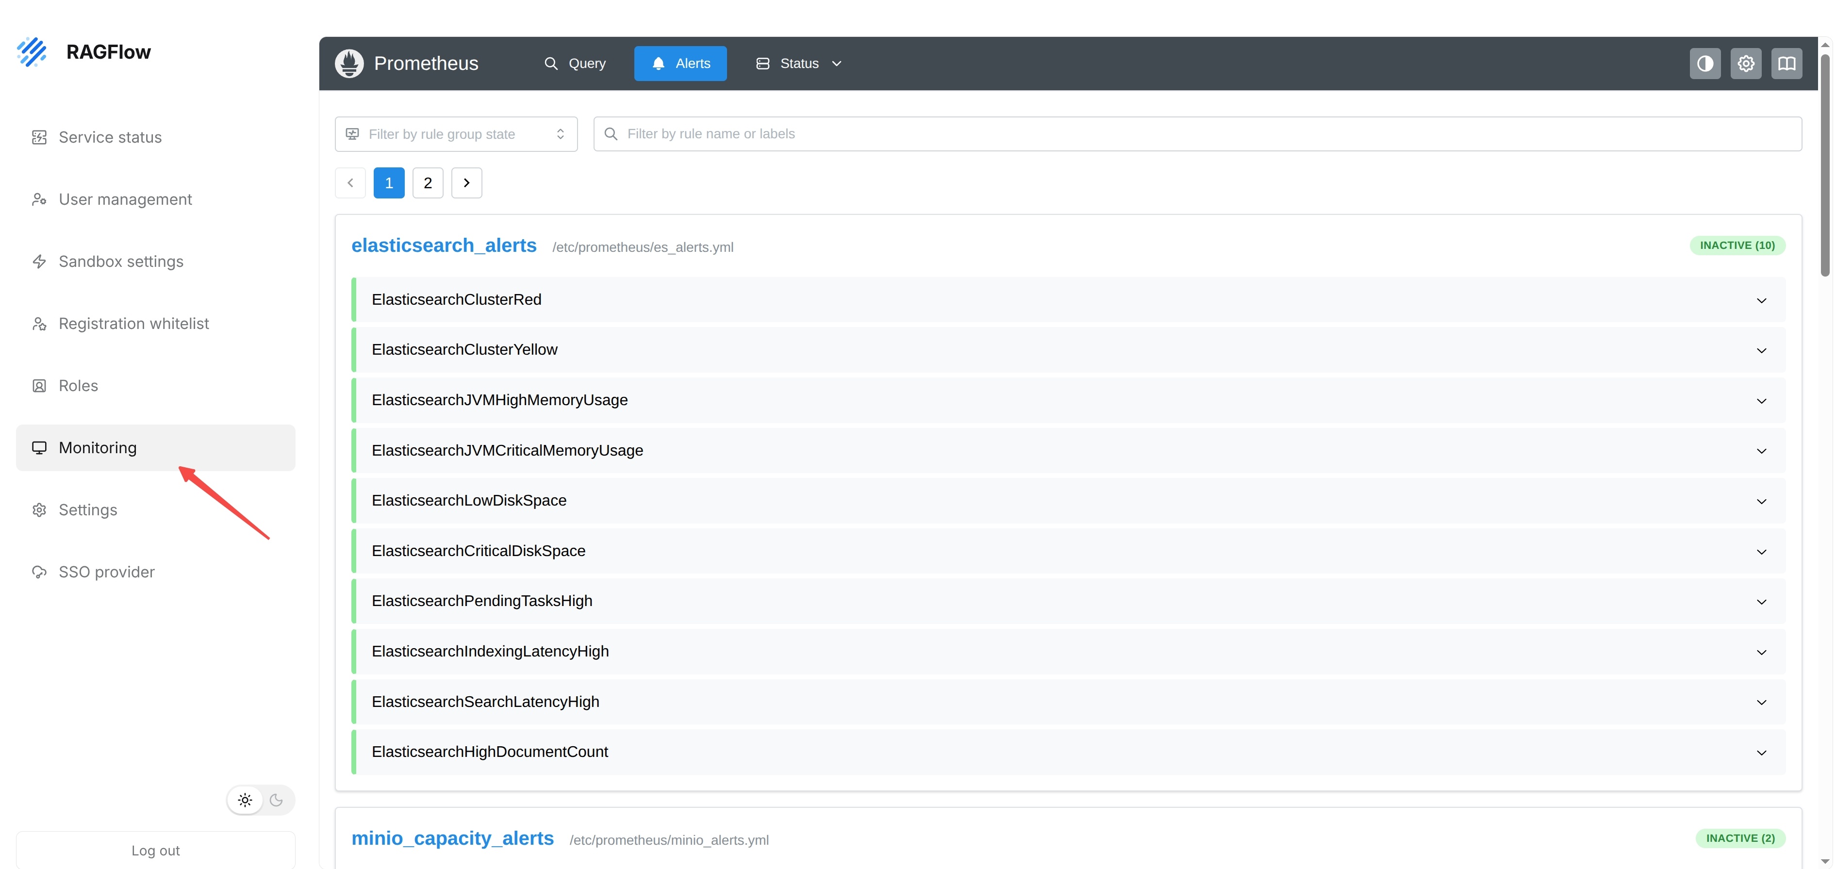Viewport: 1836px width, 869px height.
Task: Click the scrollbar down arrow
Action: point(1825,862)
